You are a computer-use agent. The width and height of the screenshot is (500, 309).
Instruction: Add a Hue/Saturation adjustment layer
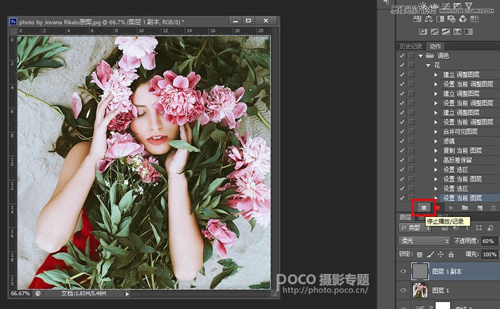click(x=417, y=19)
